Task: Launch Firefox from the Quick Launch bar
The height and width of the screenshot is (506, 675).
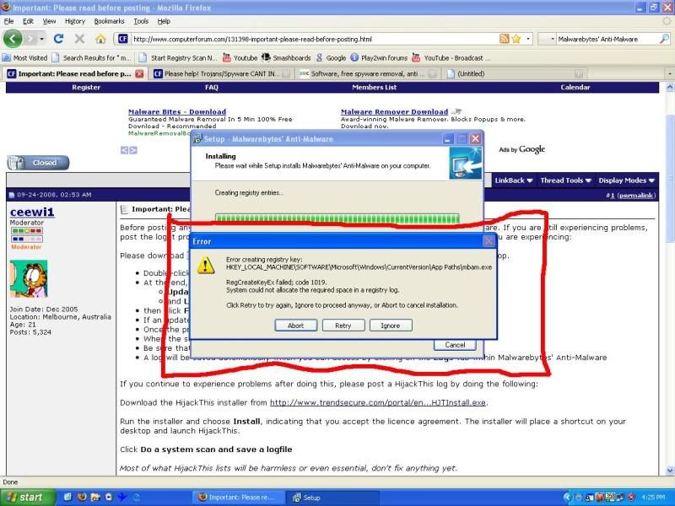Action: pyautogui.click(x=82, y=497)
